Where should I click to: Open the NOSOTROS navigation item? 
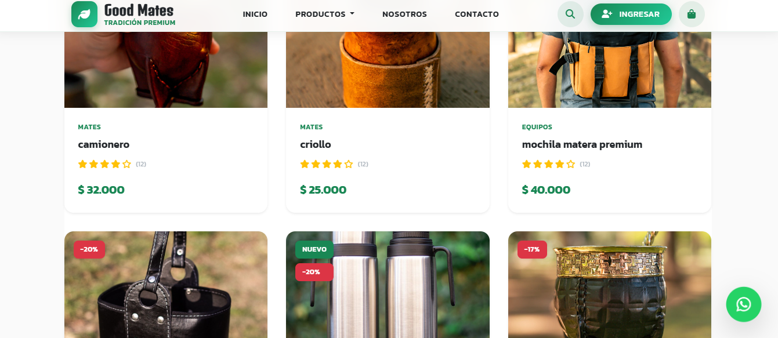[404, 14]
